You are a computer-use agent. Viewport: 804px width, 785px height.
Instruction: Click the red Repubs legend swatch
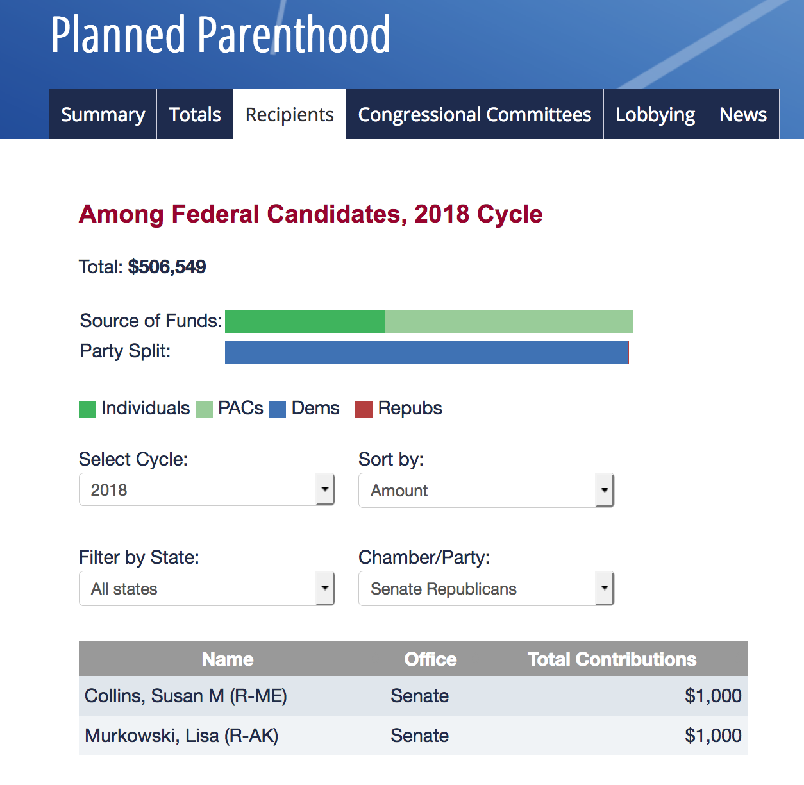364,409
